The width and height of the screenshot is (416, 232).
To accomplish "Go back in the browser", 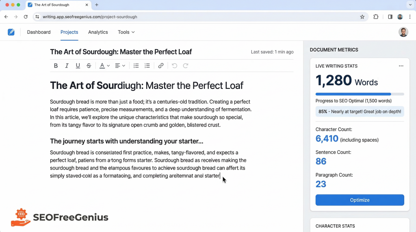I will (6, 17).
